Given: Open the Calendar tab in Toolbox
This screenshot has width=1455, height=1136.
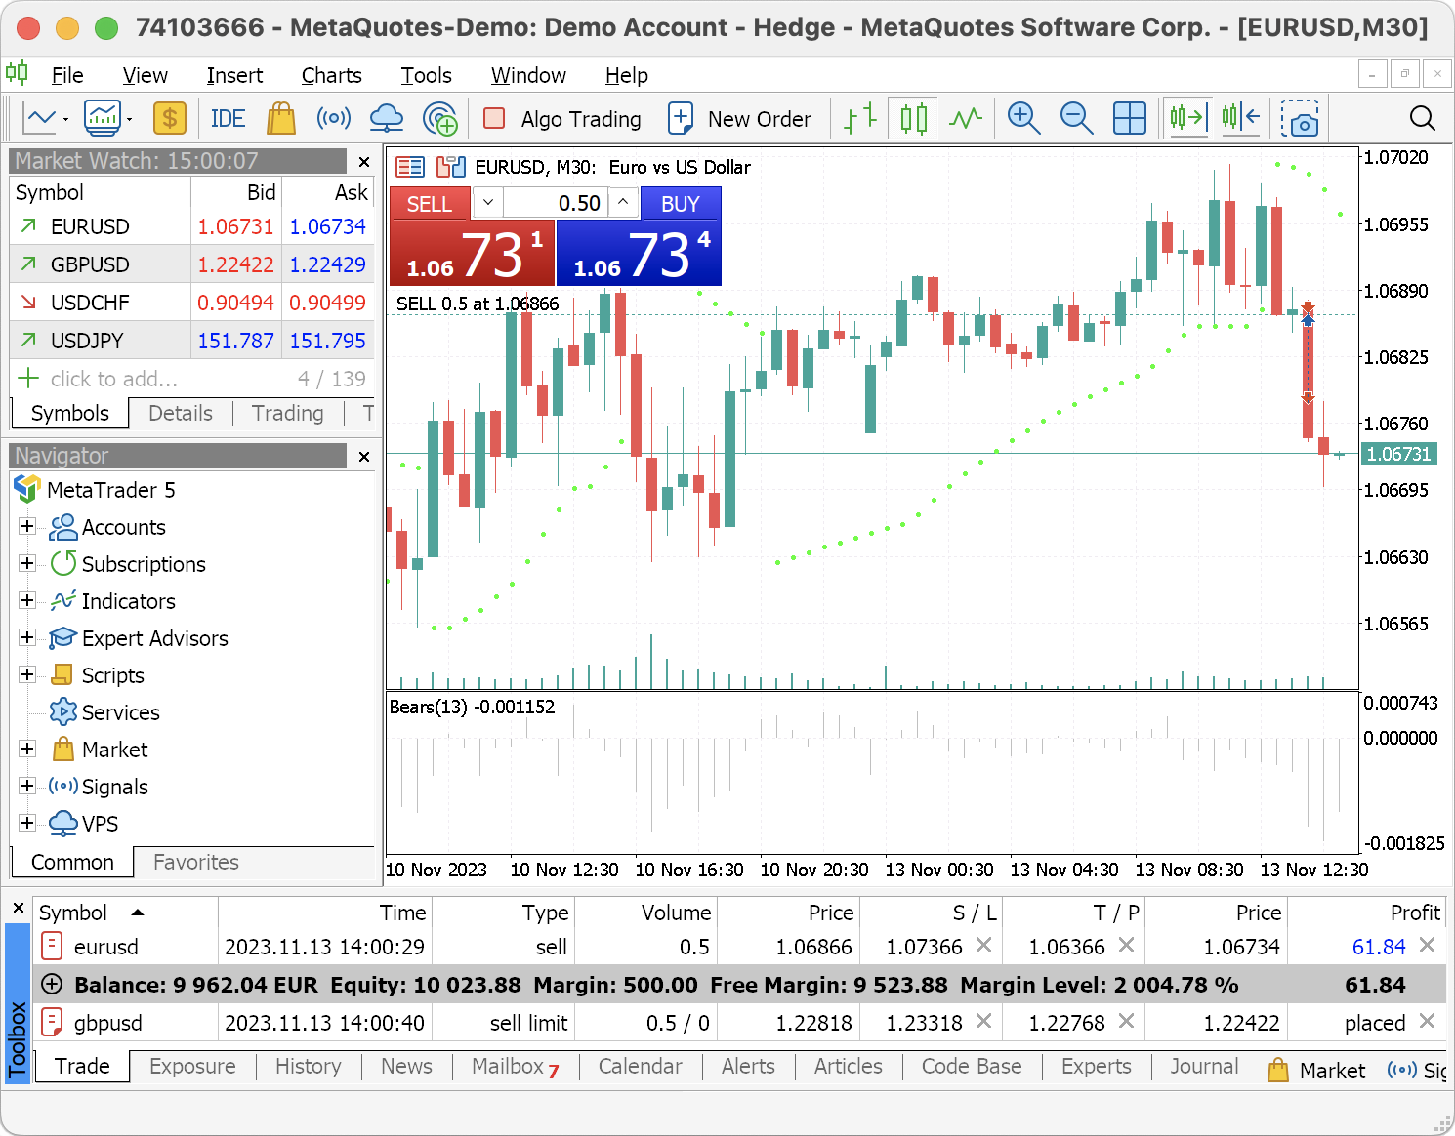Looking at the screenshot, I should point(641,1066).
